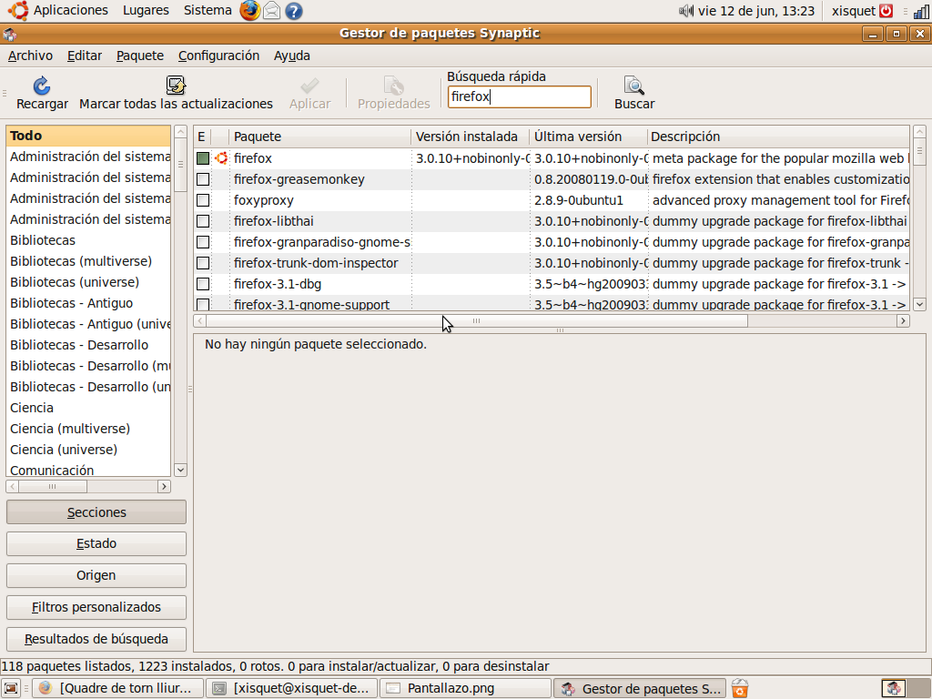Toggle the firefox package status checkbox
Image resolution: width=932 pixels, height=699 pixels.
point(203,158)
